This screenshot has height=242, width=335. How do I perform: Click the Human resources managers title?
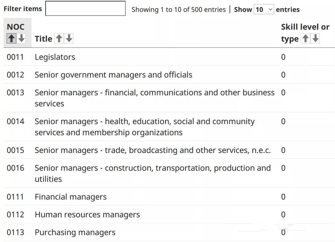click(x=87, y=214)
